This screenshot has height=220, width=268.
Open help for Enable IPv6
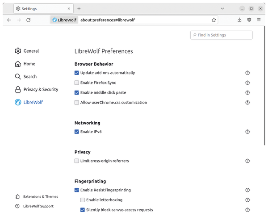click(247, 132)
